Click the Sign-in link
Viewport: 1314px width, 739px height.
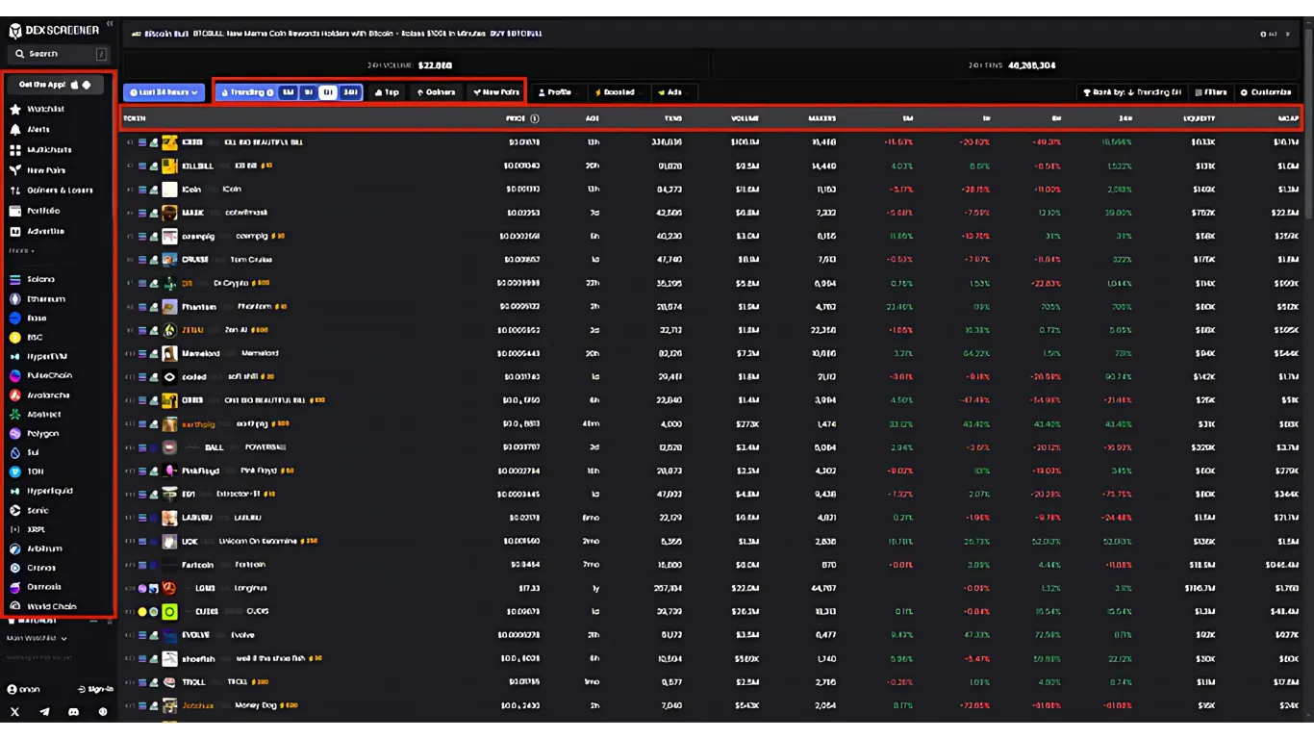click(x=95, y=689)
